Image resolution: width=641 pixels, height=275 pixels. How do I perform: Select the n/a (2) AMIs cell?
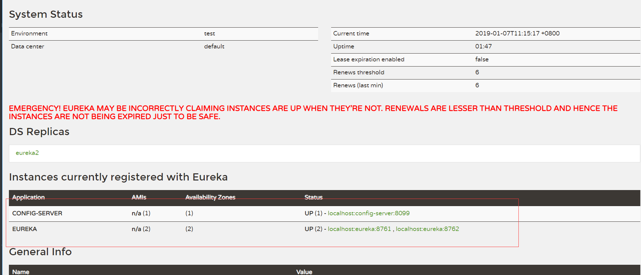pyautogui.click(x=141, y=229)
